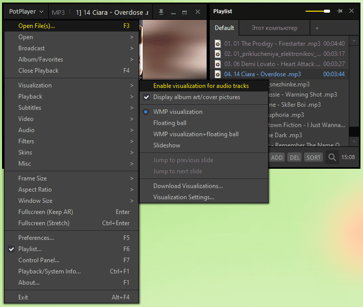
Task: Click the pin icon in the PotPlayer title bar
Action: click(x=161, y=12)
